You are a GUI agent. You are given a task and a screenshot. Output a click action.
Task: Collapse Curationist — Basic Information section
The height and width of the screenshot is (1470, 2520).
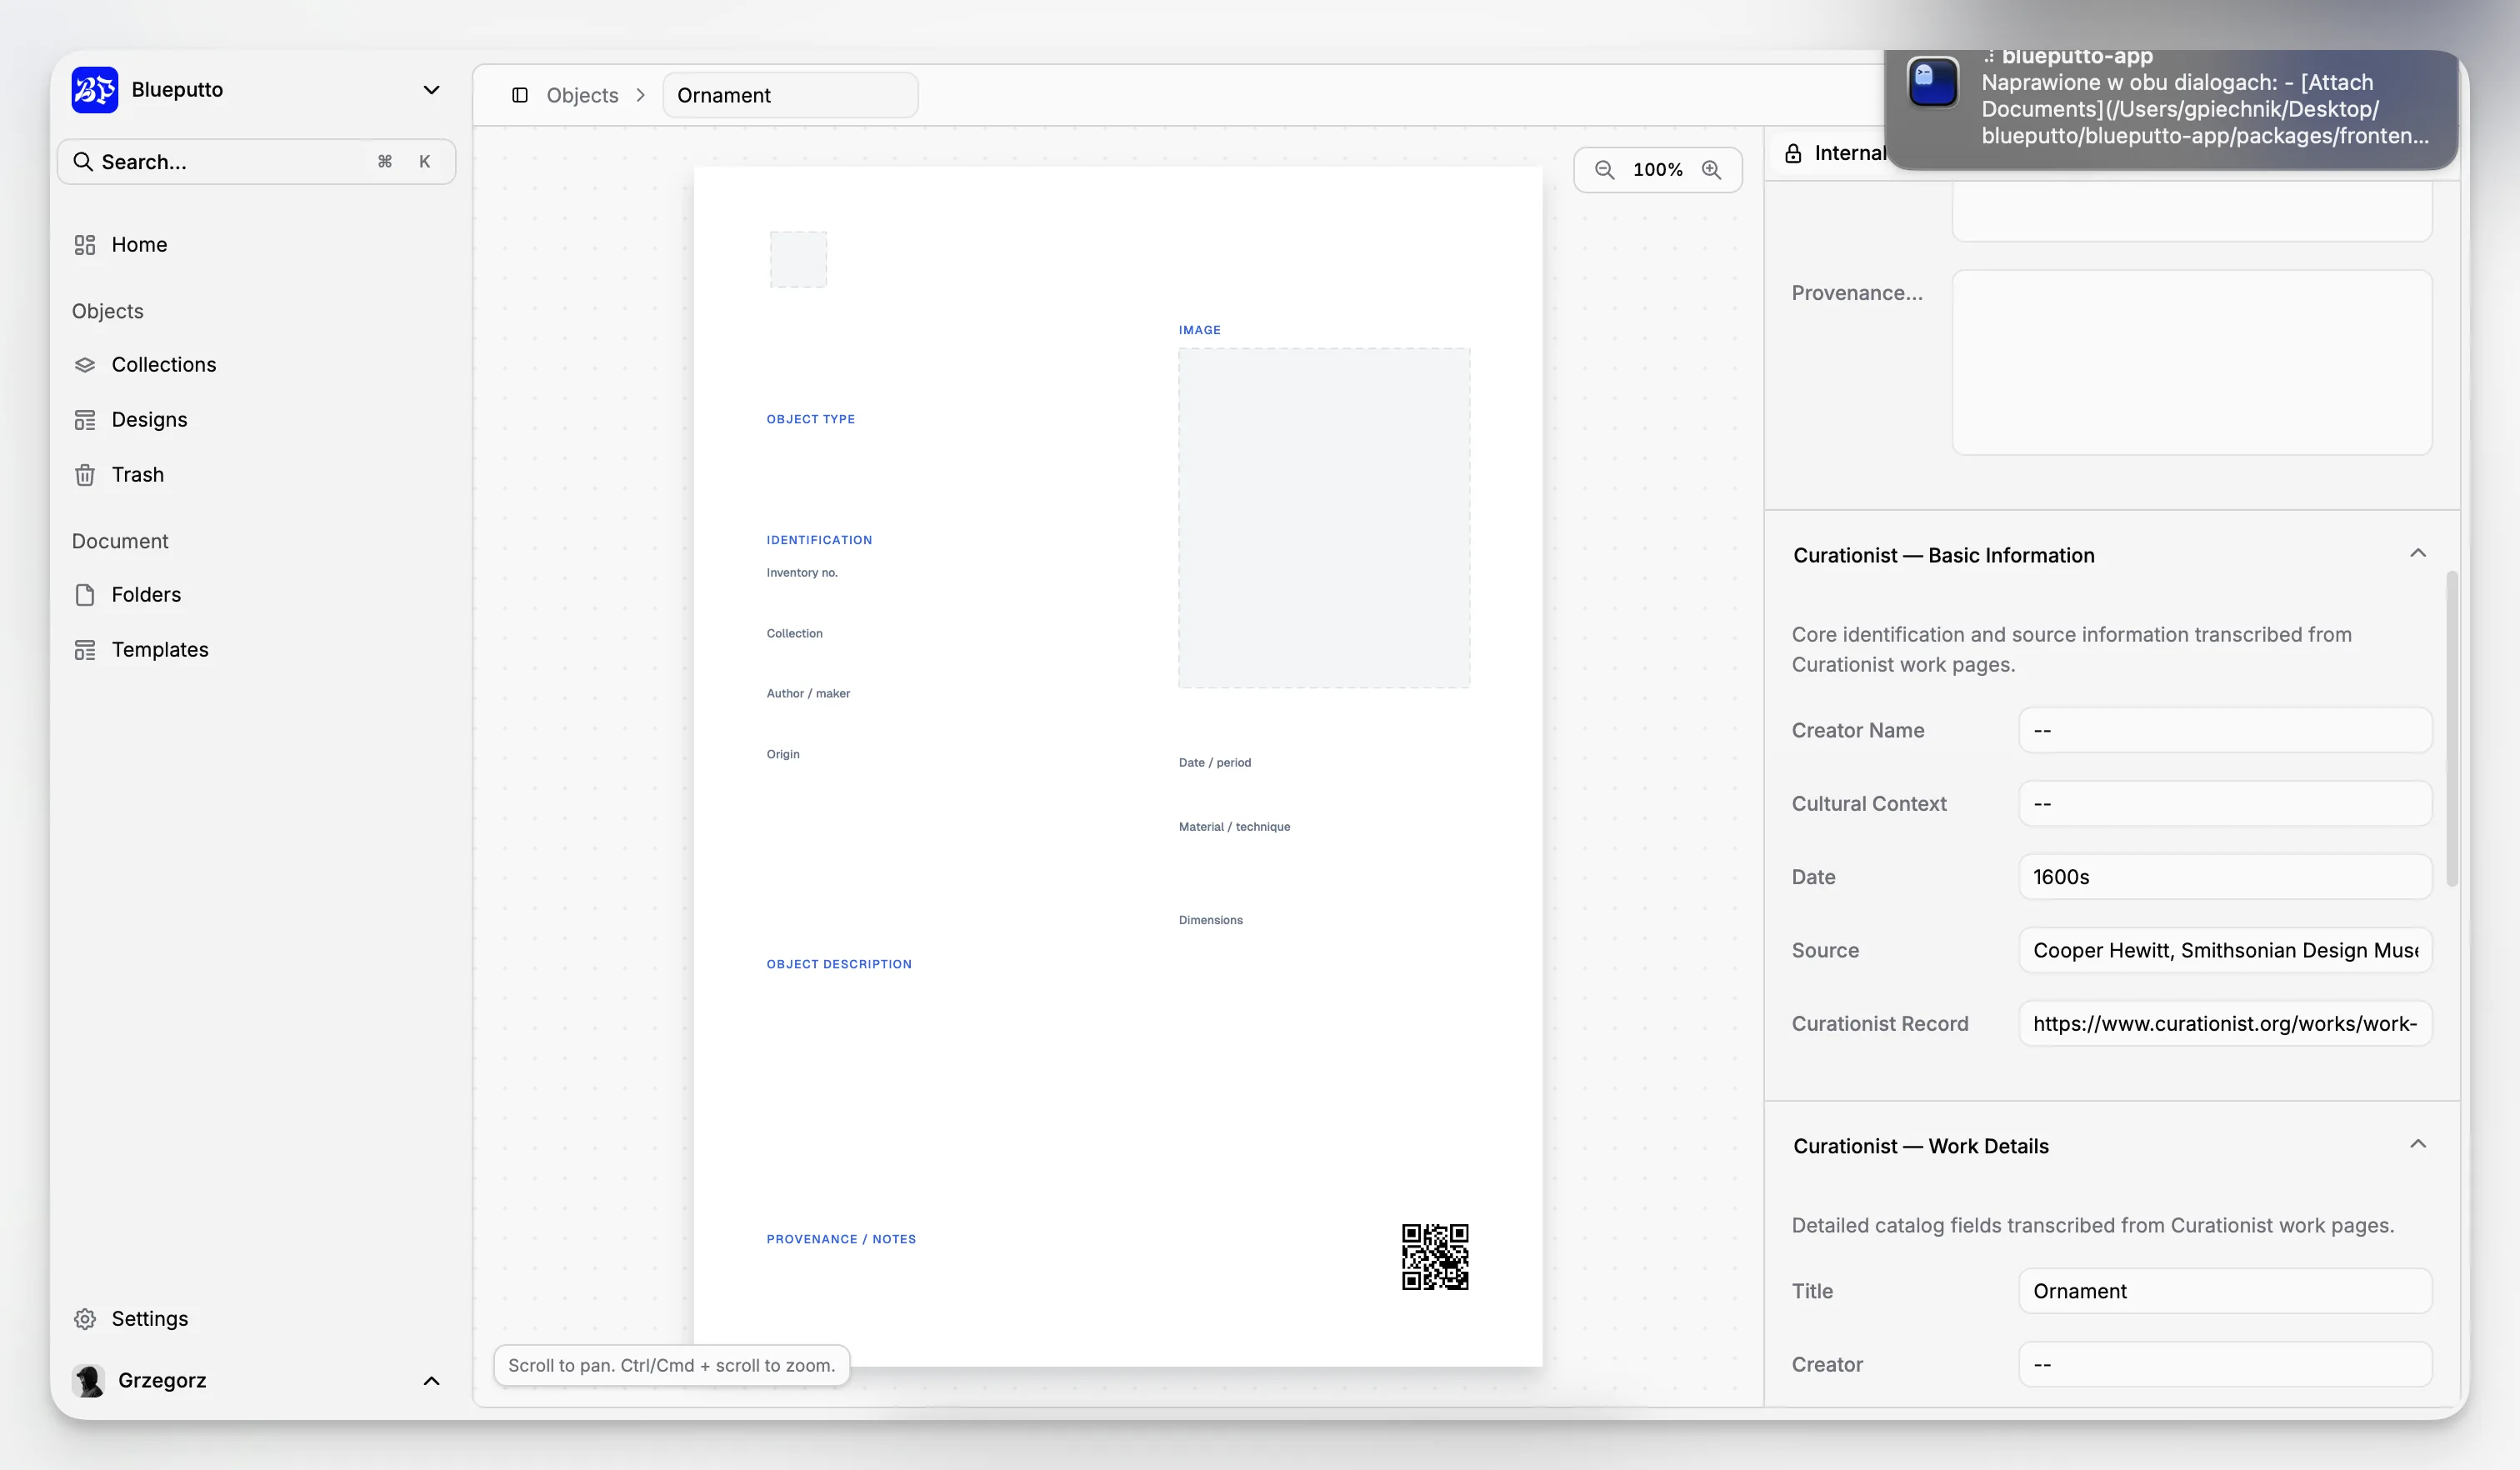tap(2417, 554)
